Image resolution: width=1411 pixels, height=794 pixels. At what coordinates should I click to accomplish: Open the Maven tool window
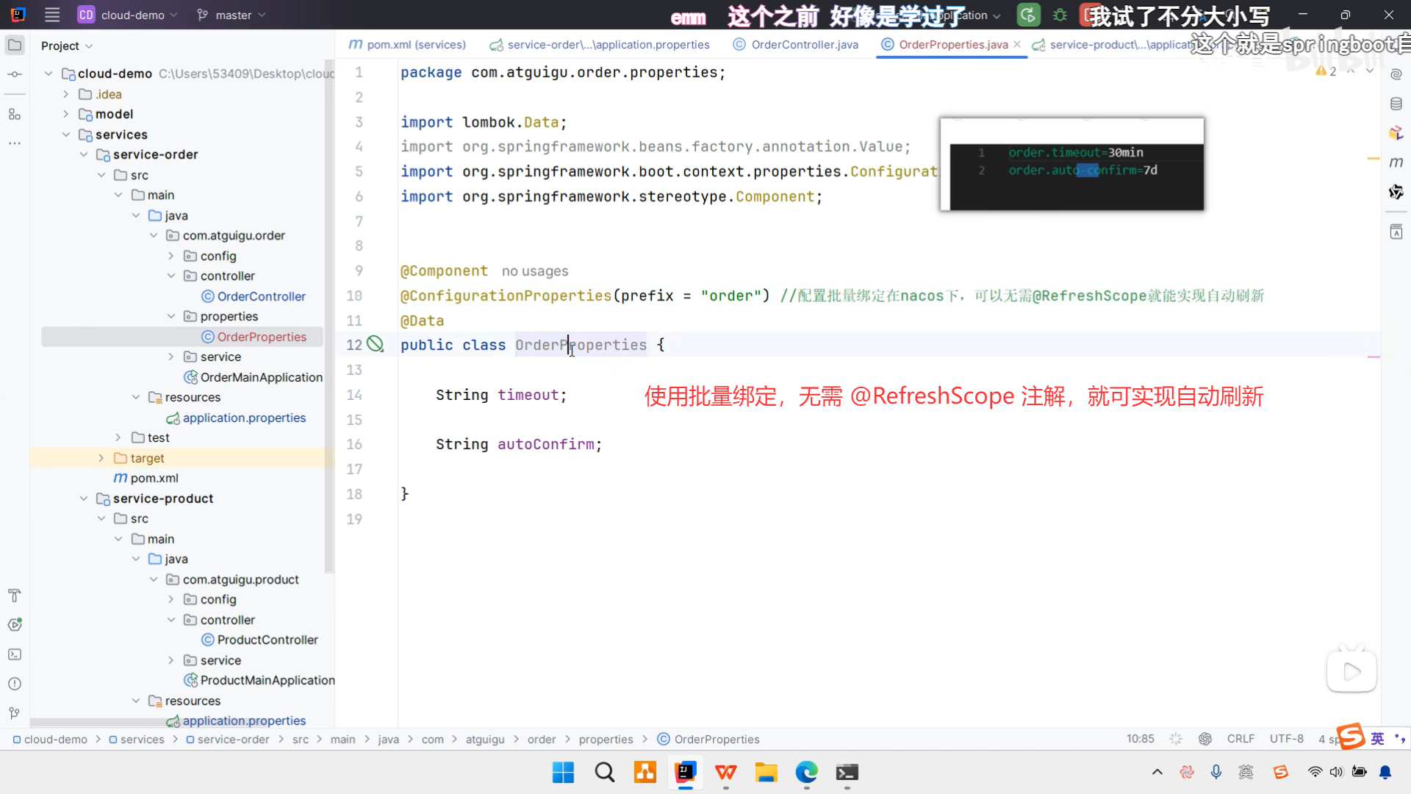[1397, 162]
